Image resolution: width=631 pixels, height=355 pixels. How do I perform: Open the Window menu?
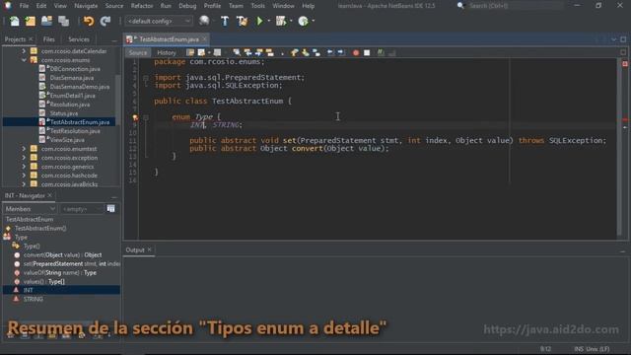click(283, 6)
